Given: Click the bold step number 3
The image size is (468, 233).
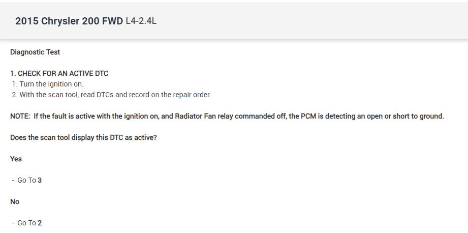Looking at the screenshot, I should 40,180.
